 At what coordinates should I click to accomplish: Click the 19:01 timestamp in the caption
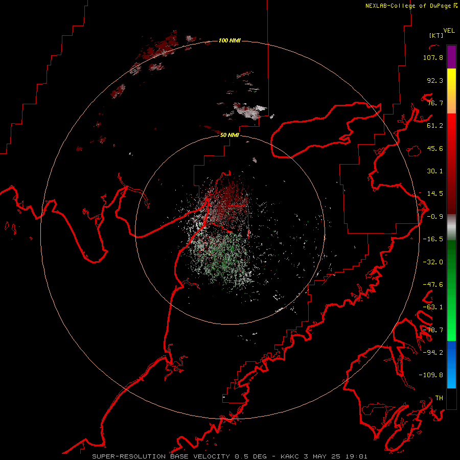click(x=357, y=456)
